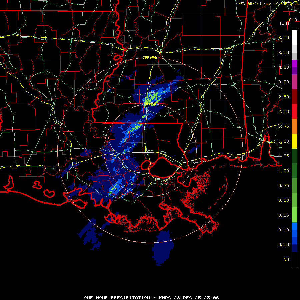The width and height of the screenshot is (300, 300).
Task: Click the yellow legend swatch beside 1.50
Action: pyautogui.click(x=294, y=141)
